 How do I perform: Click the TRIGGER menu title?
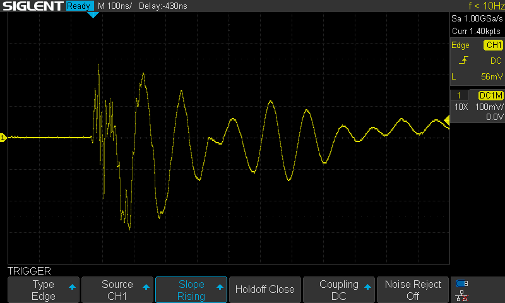tap(29, 271)
